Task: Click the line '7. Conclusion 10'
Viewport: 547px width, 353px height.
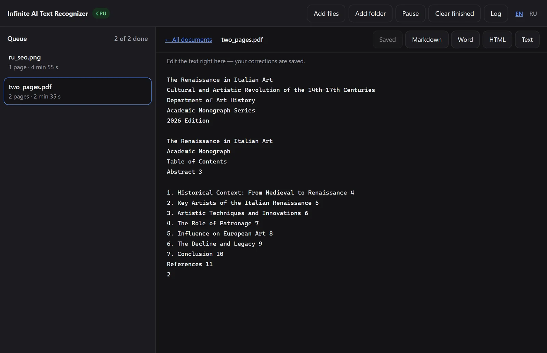Action: [195, 254]
